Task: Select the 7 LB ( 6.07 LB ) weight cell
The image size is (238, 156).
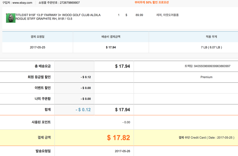Action: click(x=212, y=47)
